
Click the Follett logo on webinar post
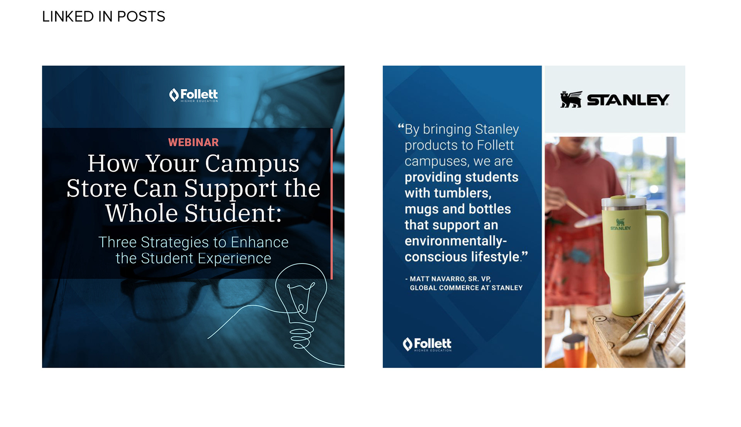click(x=193, y=95)
